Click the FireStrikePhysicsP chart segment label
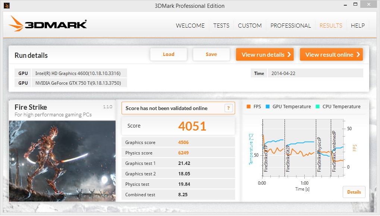Image resolution: width=380 pixels, height=216 pixels. pos(319,155)
